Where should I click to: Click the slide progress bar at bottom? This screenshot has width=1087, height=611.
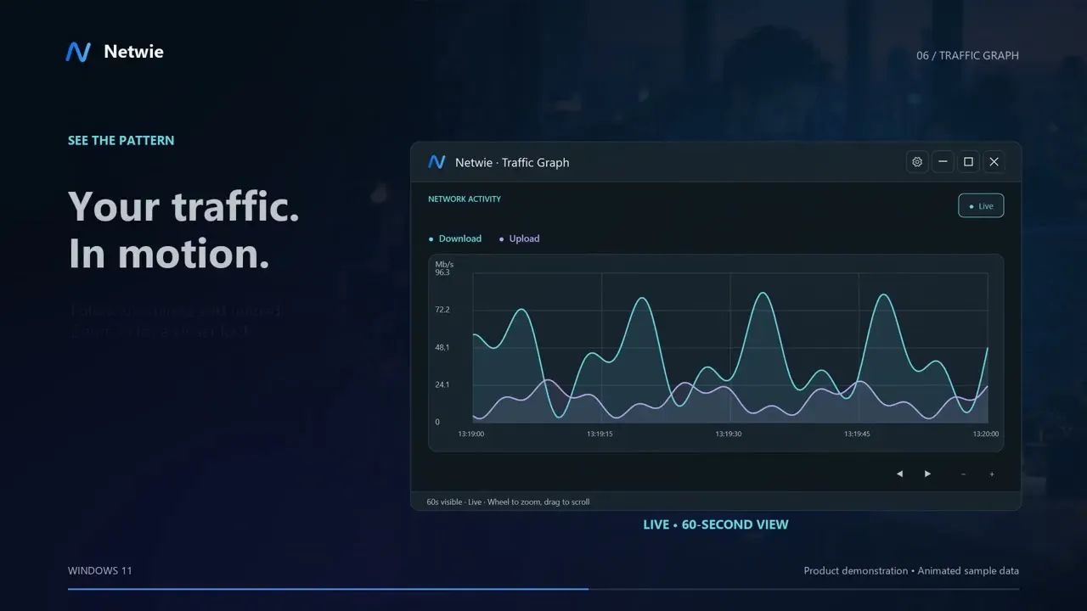tap(543, 589)
